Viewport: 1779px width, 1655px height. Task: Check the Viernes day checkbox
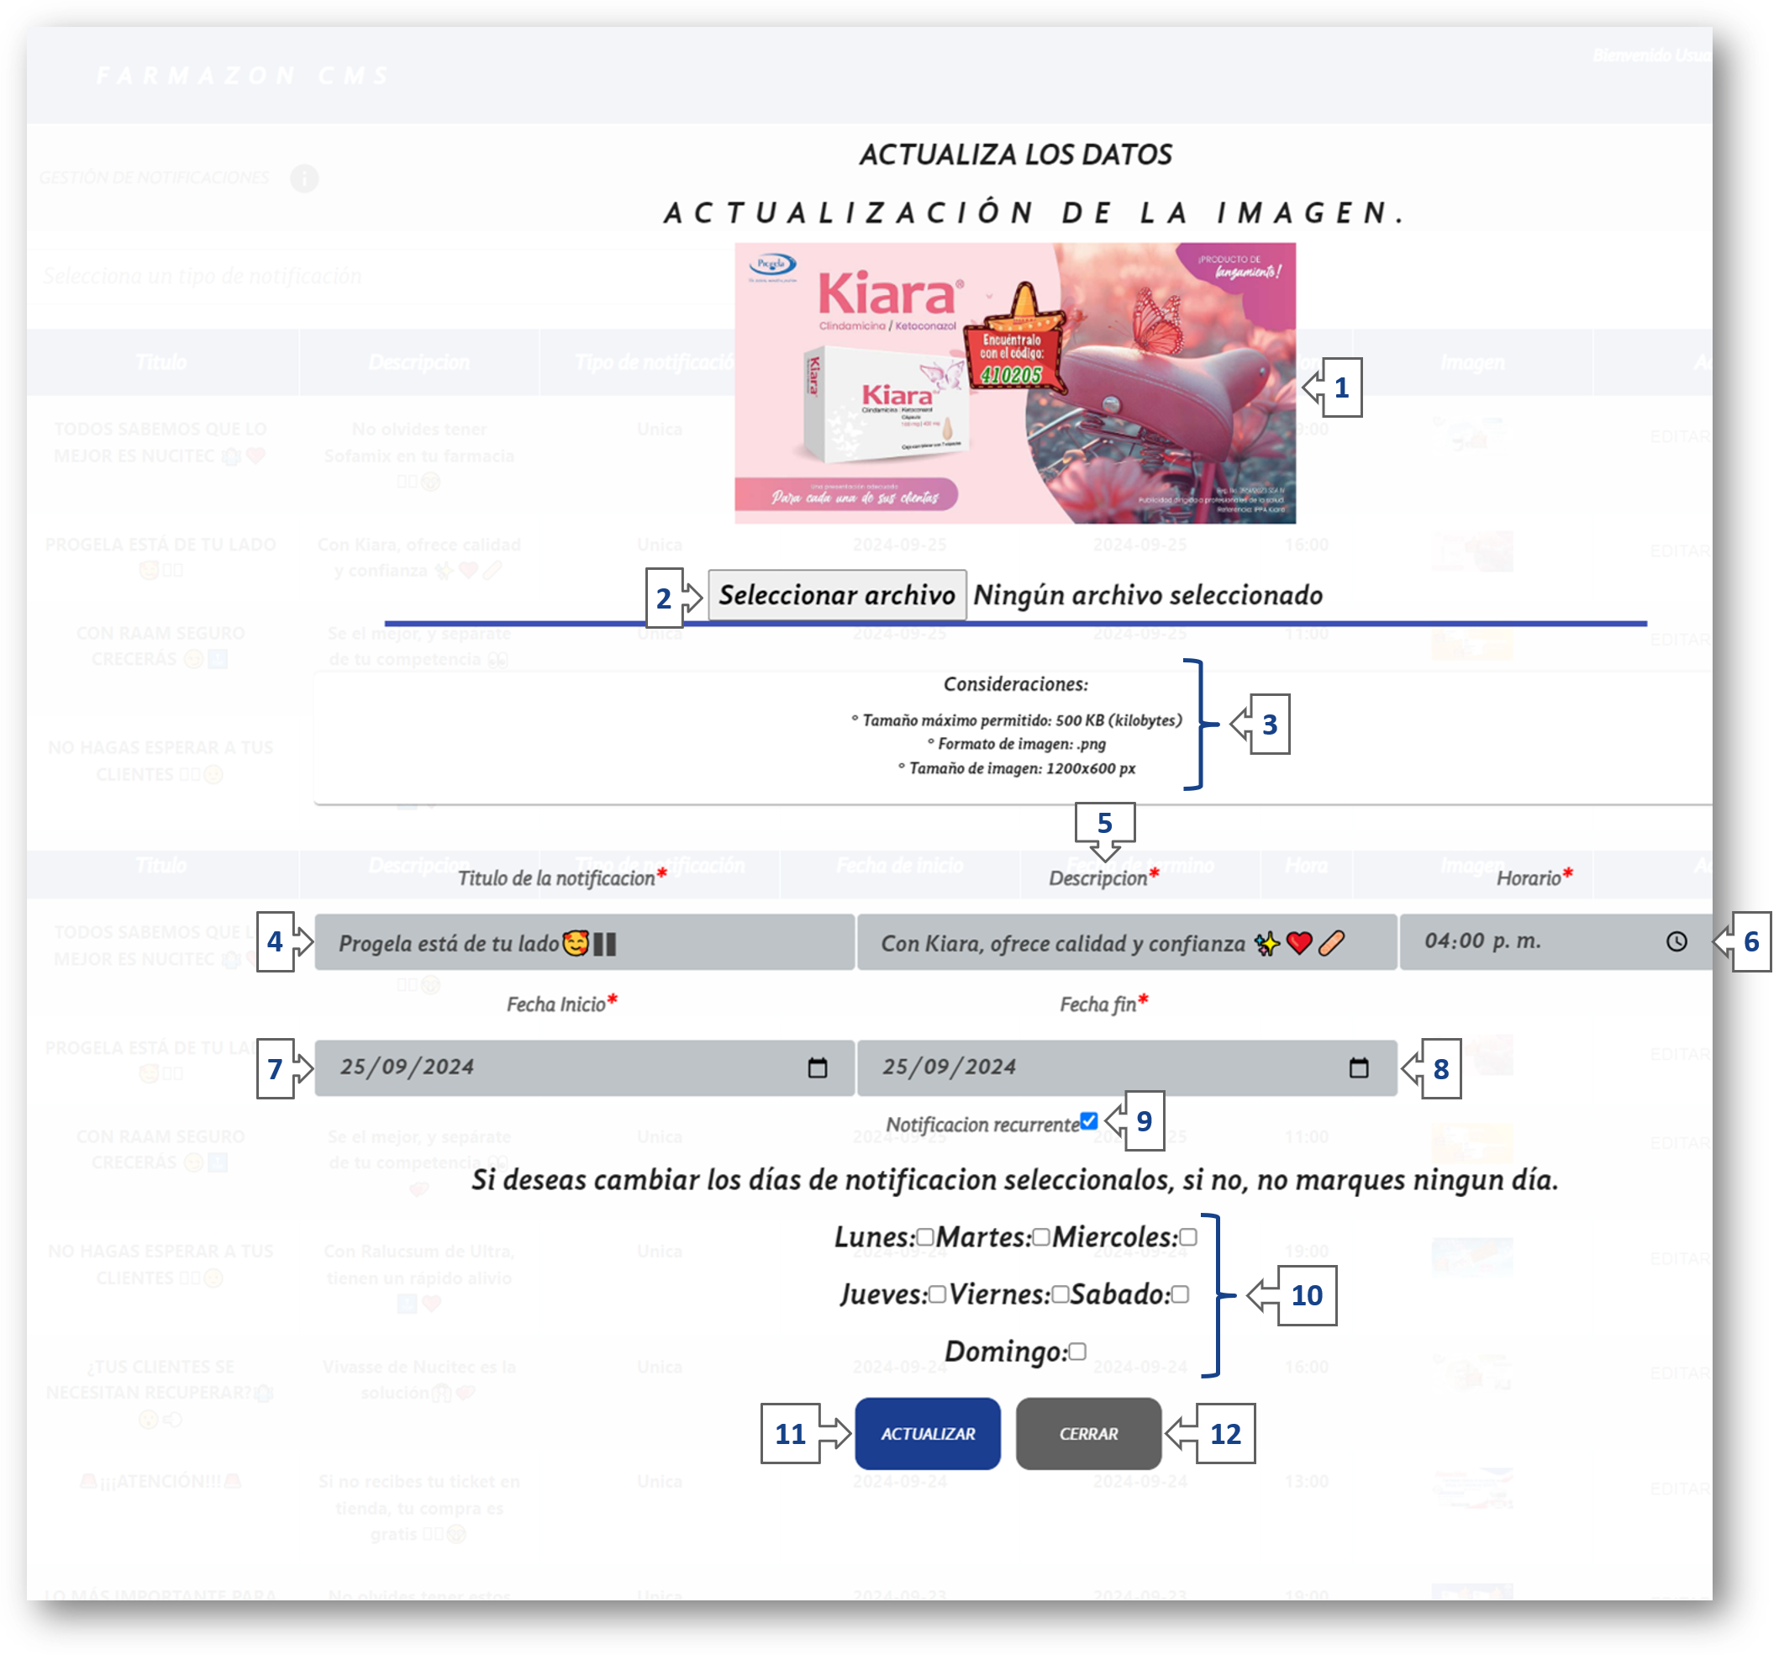point(1060,1294)
